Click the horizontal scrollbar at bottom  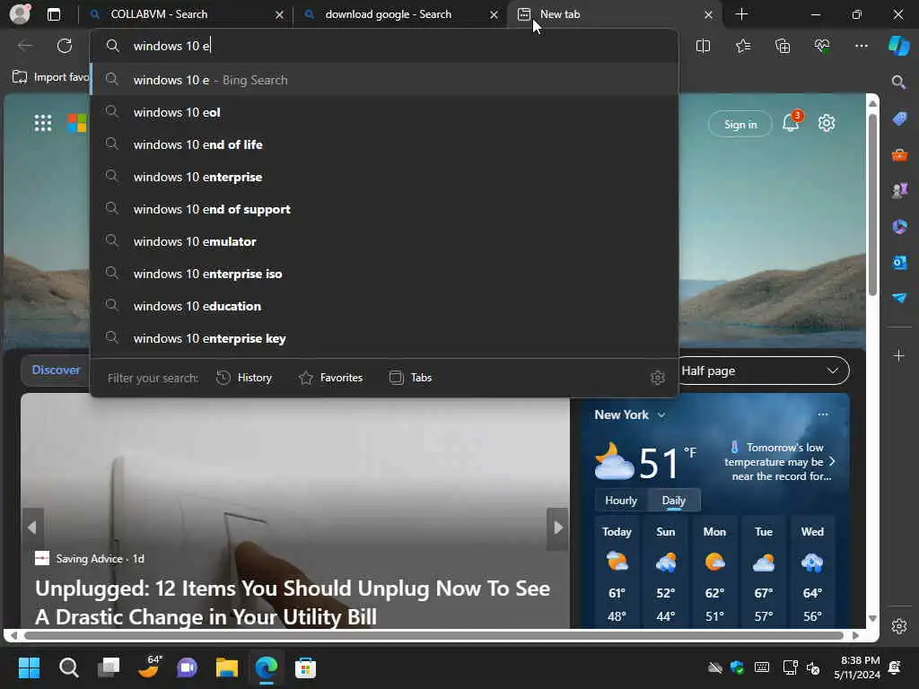click(x=433, y=635)
